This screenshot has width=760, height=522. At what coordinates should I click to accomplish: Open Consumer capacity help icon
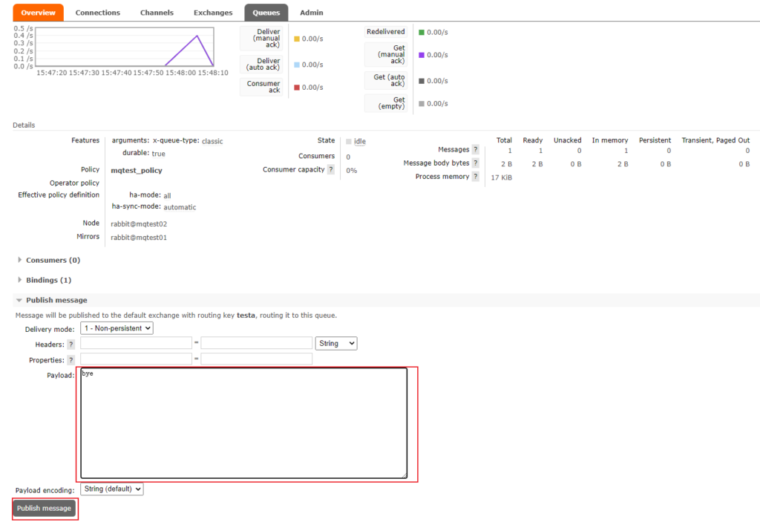pos(331,170)
